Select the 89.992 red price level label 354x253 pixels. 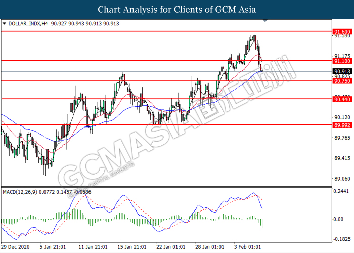point(342,125)
